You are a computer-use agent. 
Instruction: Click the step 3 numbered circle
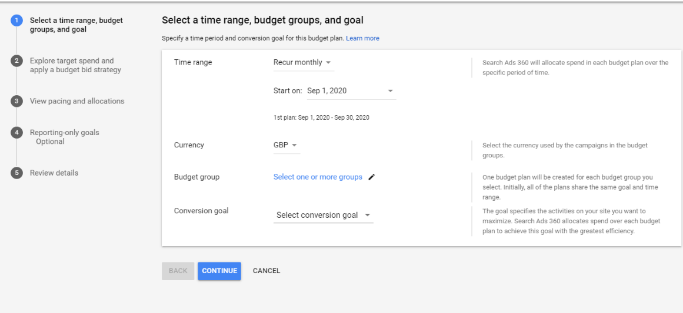(16, 101)
